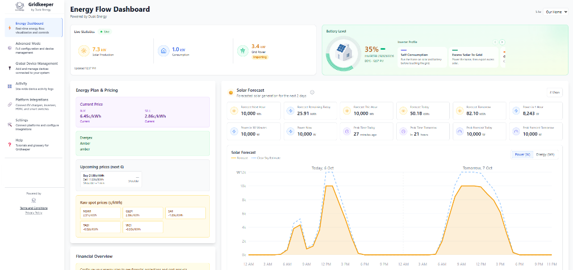Click the Forecast Tomorrow sun icon

[460, 111]
